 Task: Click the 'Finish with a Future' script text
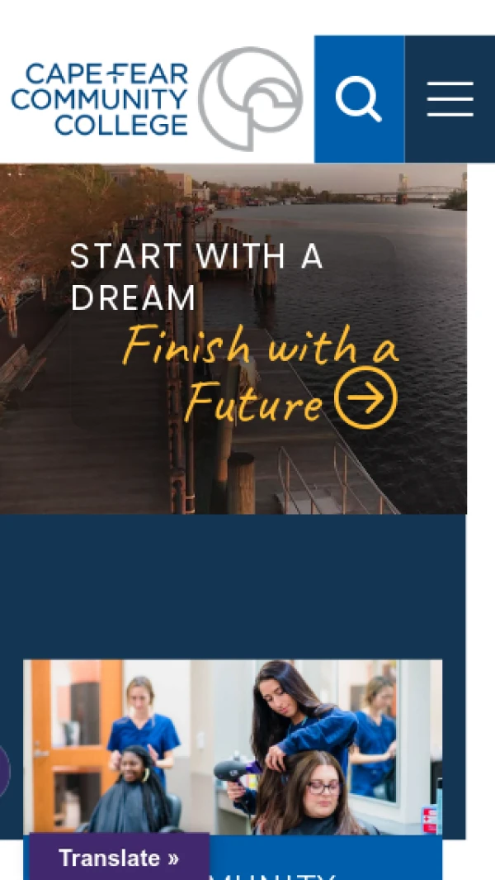261,375
